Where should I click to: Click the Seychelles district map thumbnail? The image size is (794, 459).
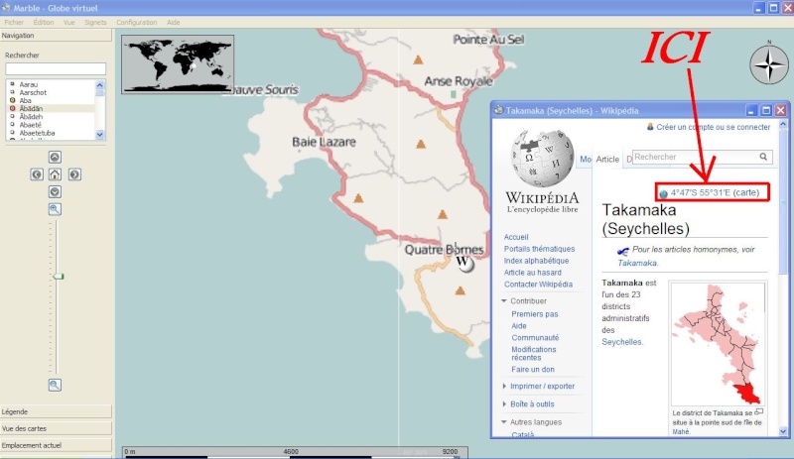(718, 344)
